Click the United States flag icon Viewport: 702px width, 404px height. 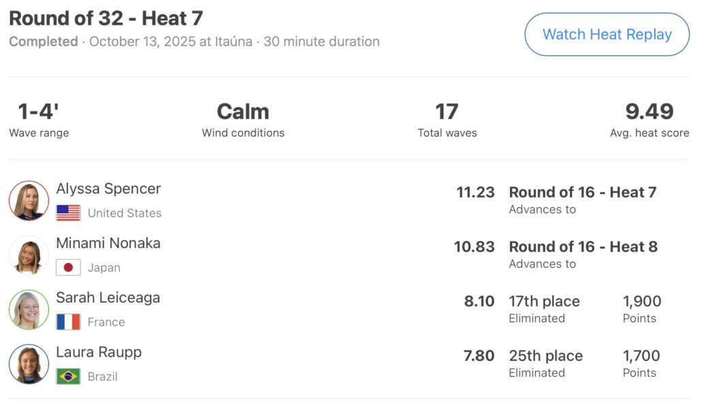(68, 213)
